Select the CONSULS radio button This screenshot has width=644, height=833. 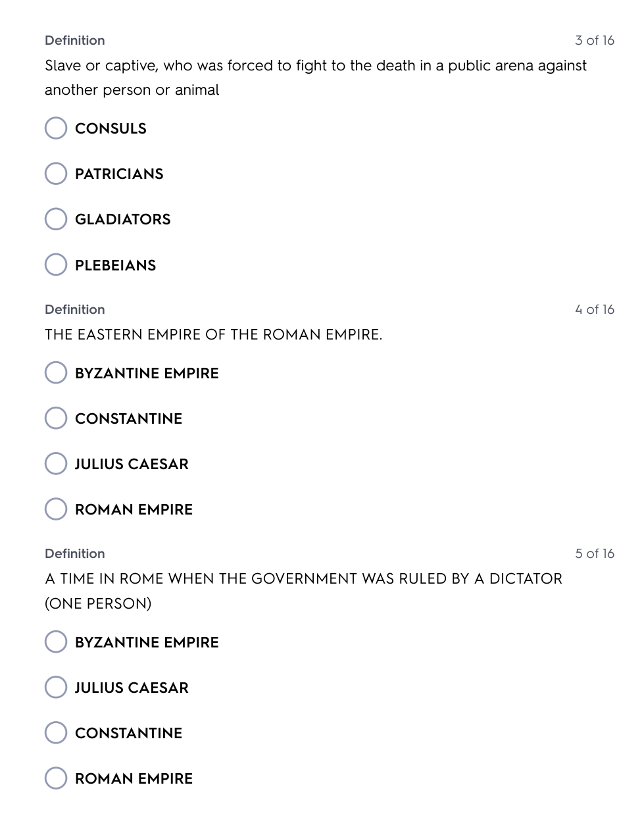pos(56,128)
